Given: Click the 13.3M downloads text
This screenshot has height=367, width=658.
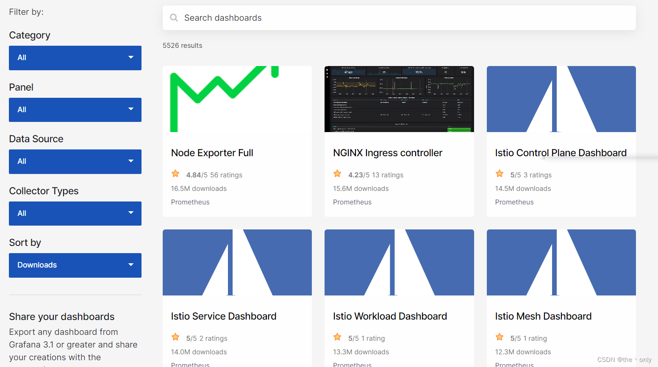Looking at the screenshot, I should (361, 352).
